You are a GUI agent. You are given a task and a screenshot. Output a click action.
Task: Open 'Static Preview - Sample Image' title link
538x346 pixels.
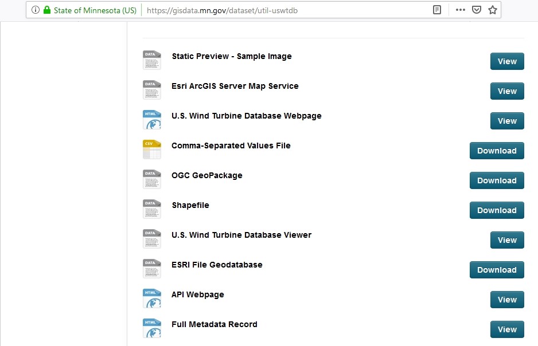pyautogui.click(x=232, y=56)
